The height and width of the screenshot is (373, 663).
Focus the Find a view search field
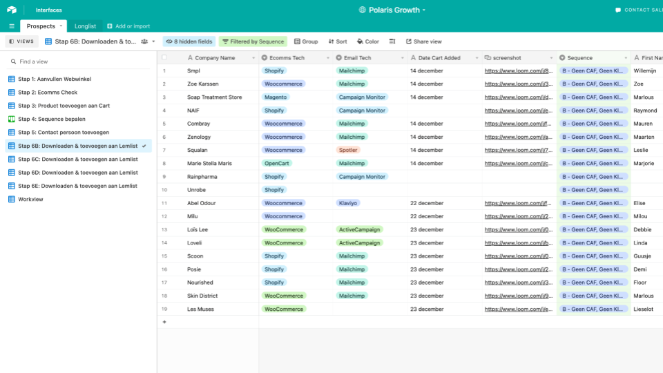tap(79, 61)
